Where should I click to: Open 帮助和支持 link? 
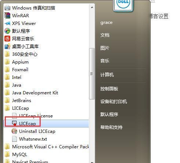111,127
